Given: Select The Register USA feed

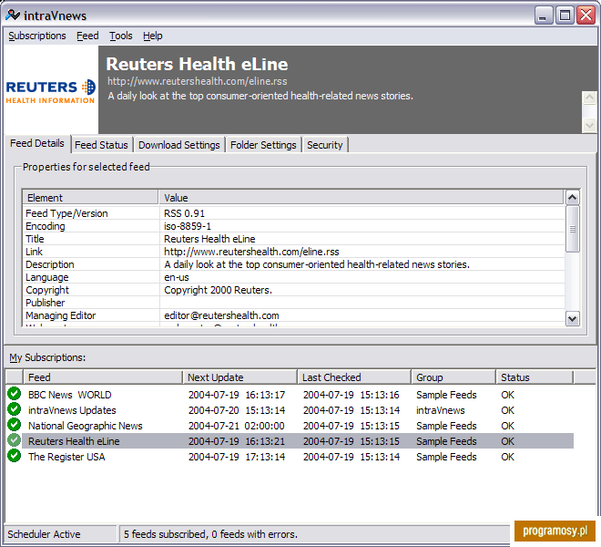Looking at the screenshot, I should 66,457.
